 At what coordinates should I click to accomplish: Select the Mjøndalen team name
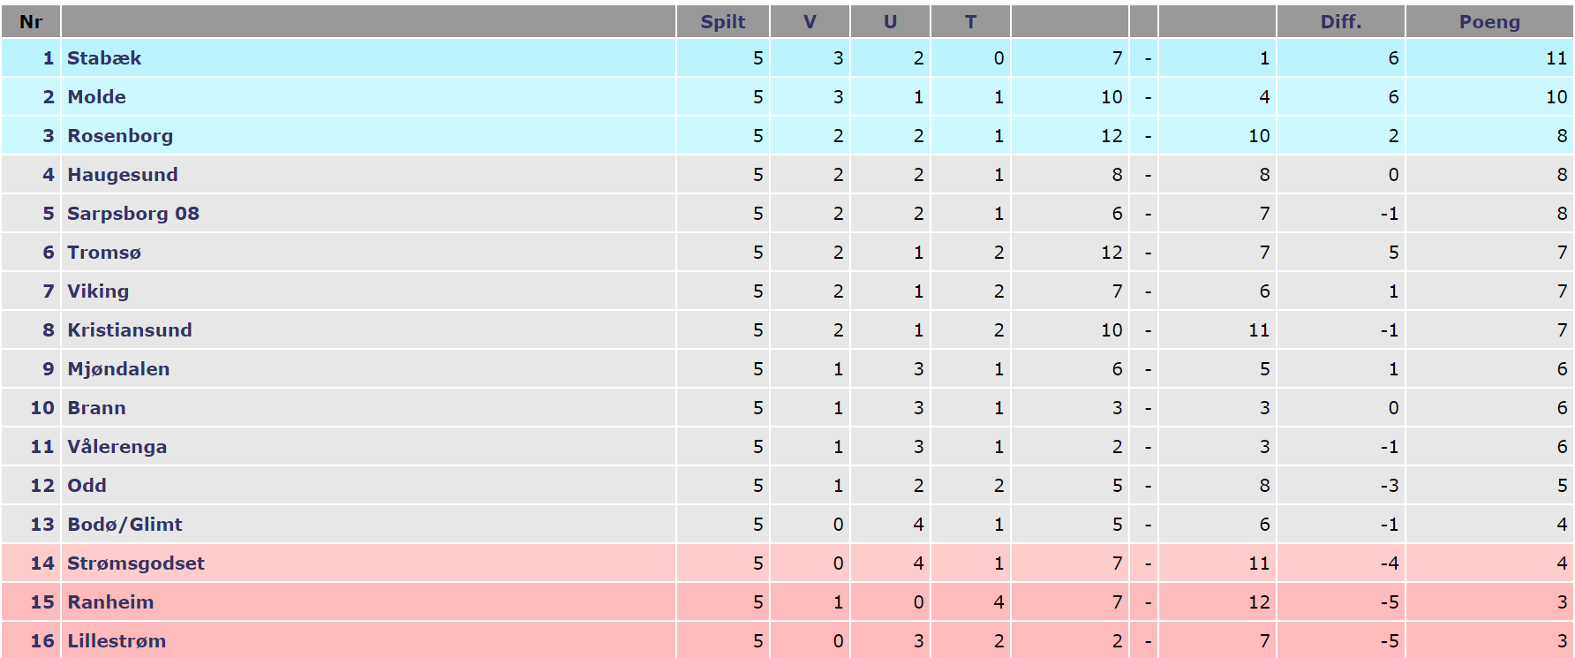118,369
